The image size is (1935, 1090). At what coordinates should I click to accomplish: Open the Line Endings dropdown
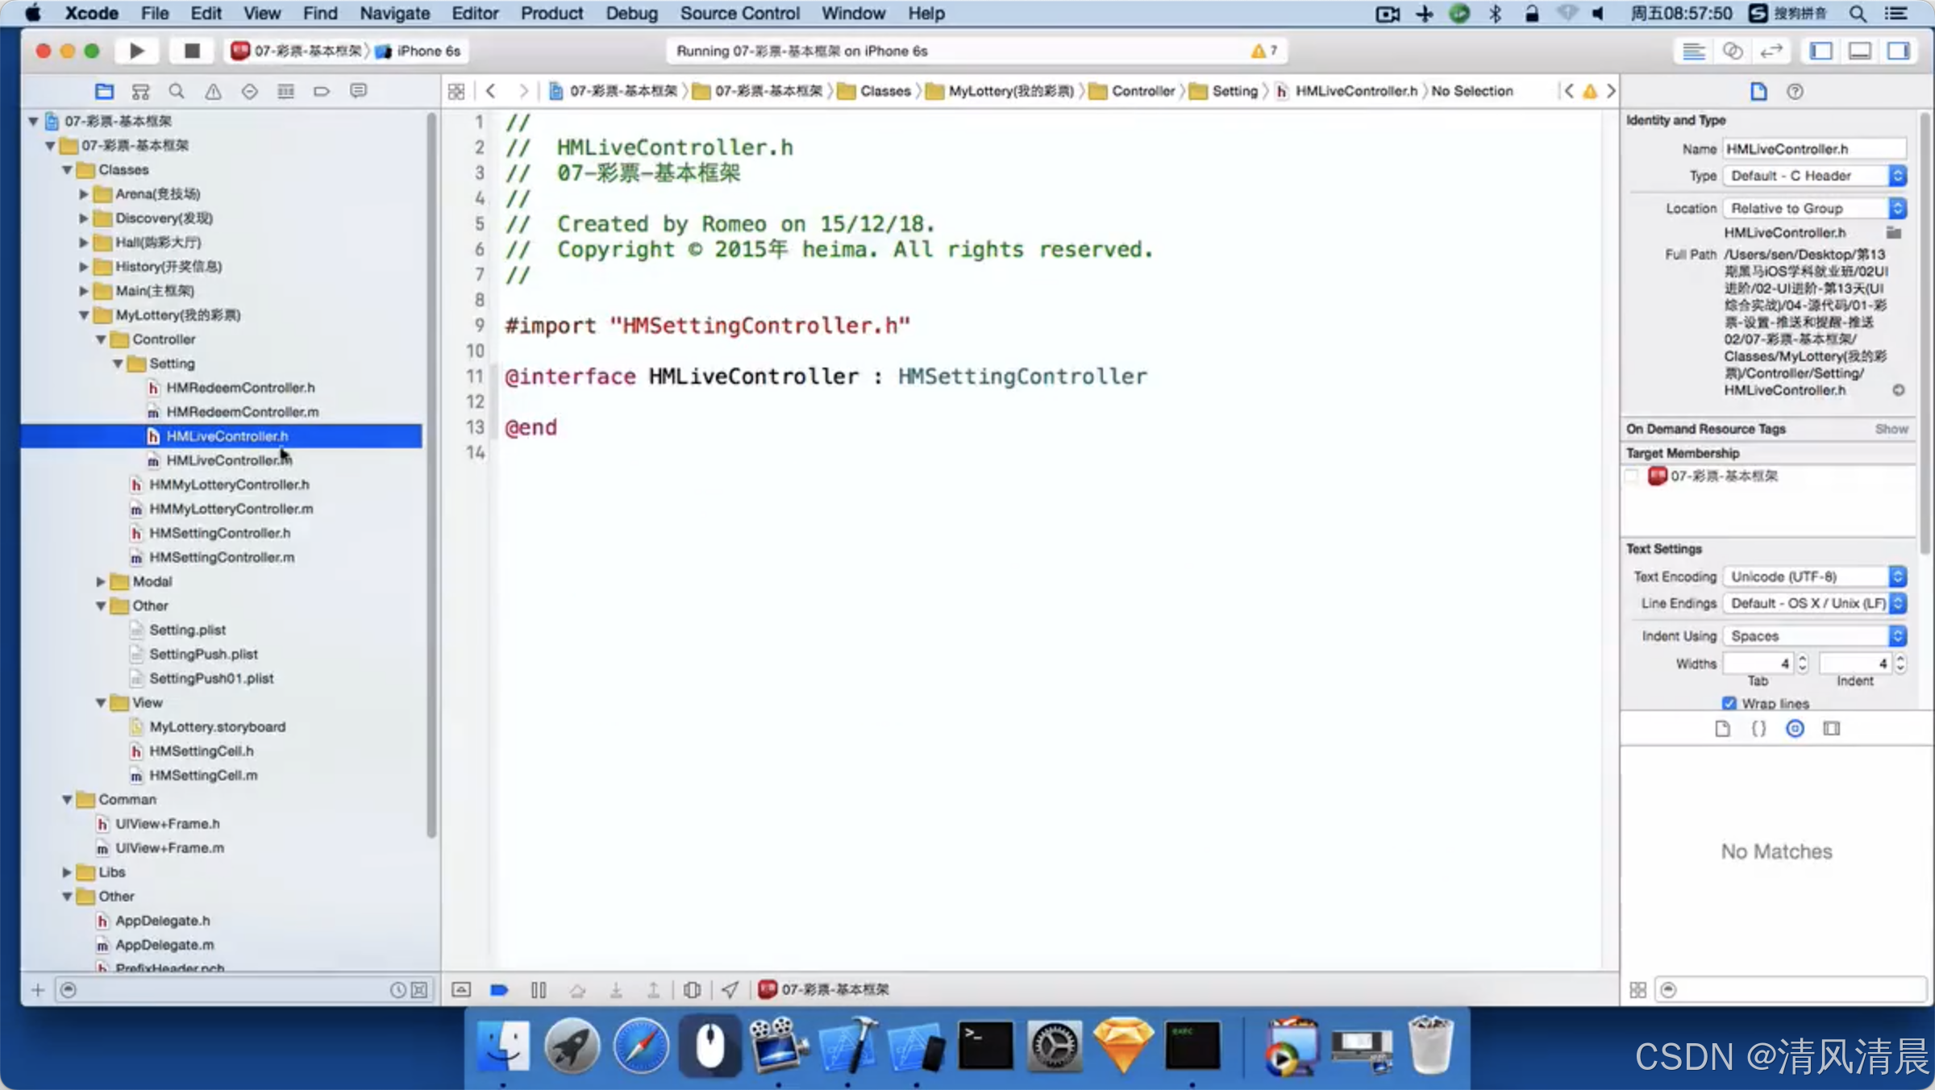click(x=1815, y=603)
